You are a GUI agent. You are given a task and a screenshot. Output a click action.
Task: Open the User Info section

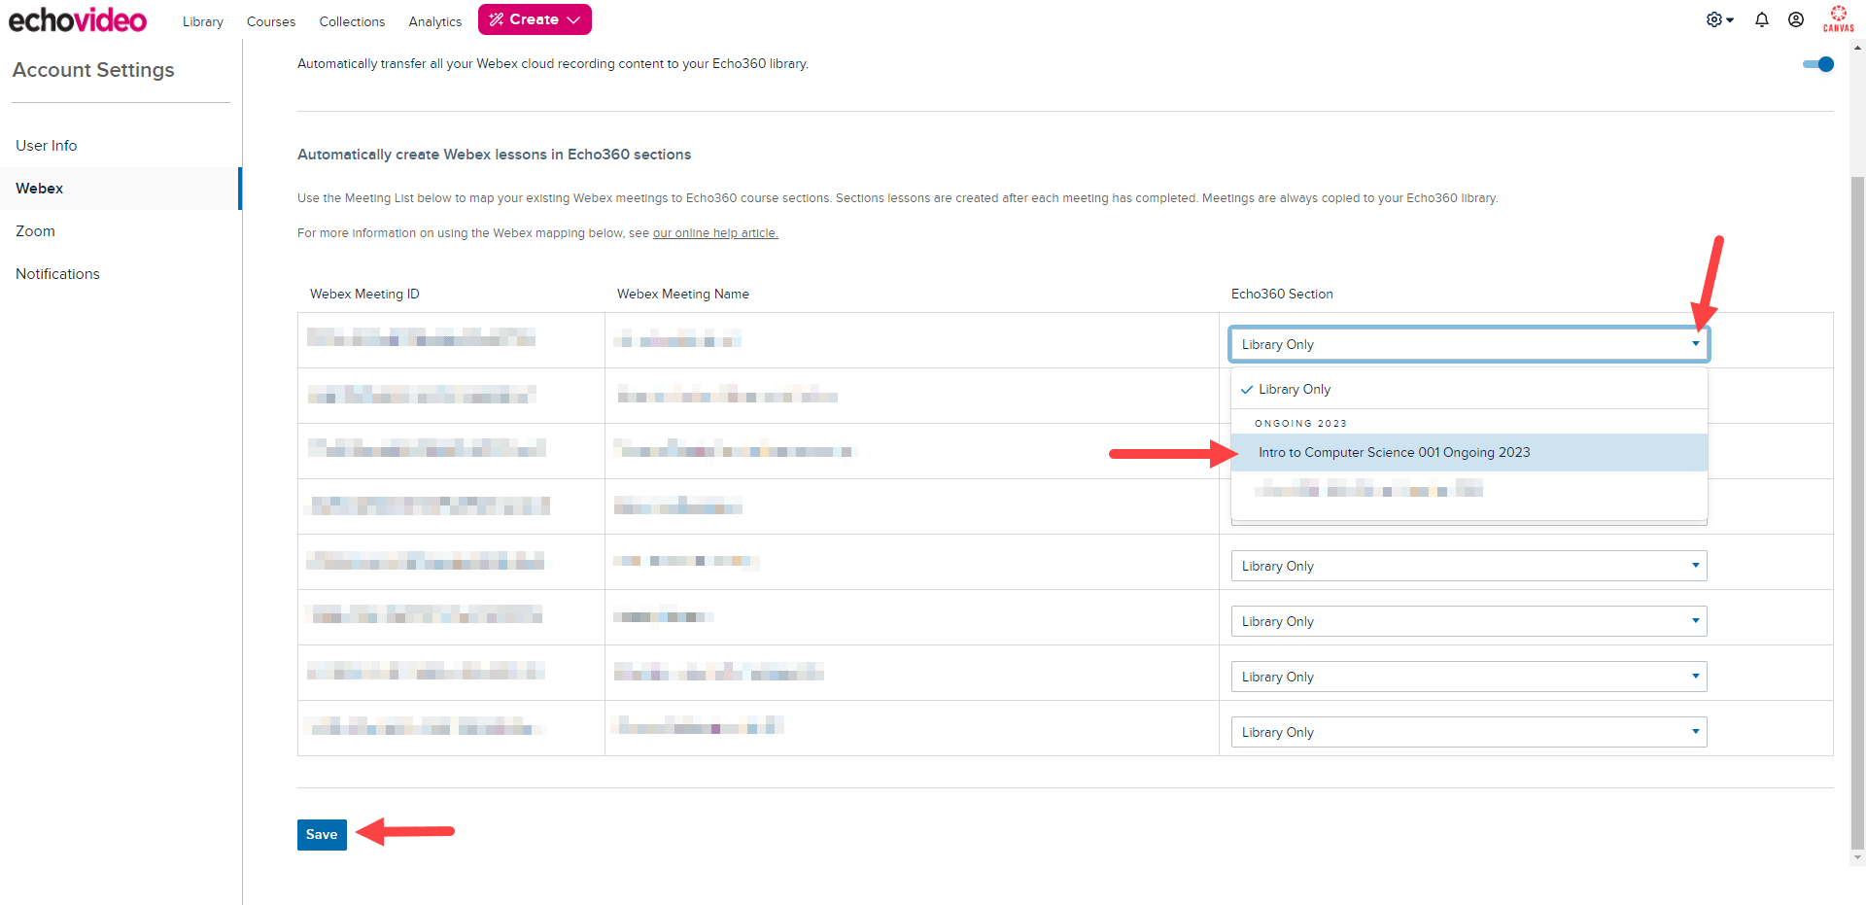(x=46, y=145)
